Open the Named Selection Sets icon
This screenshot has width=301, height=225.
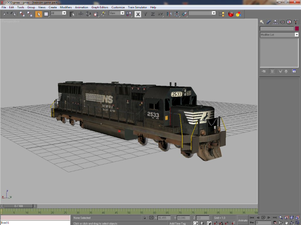(222, 14)
